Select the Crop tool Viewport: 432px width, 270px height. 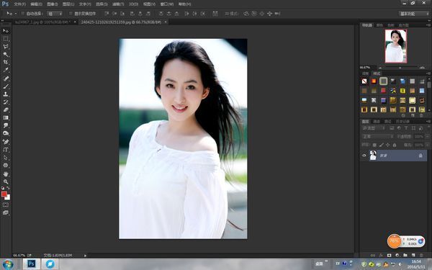coord(6,62)
